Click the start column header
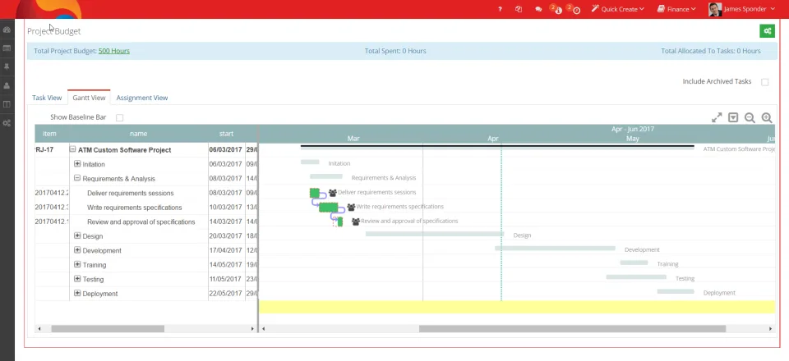Screen dimensions: 789x361 pyautogui.click(x=227, y=134)
